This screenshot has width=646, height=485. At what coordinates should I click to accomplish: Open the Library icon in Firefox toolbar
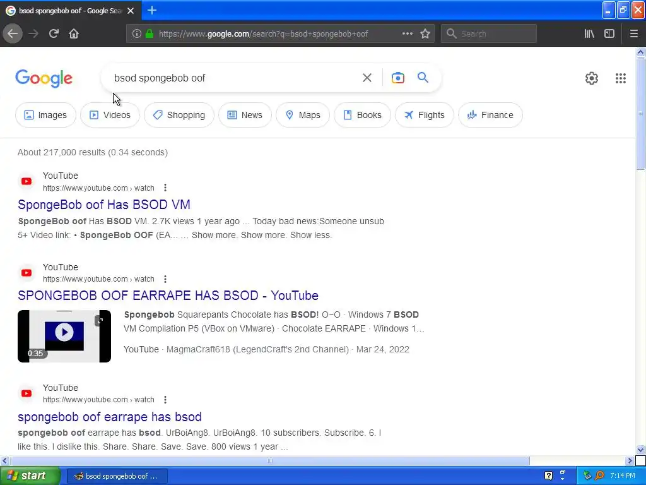click(x=590, y=33)
